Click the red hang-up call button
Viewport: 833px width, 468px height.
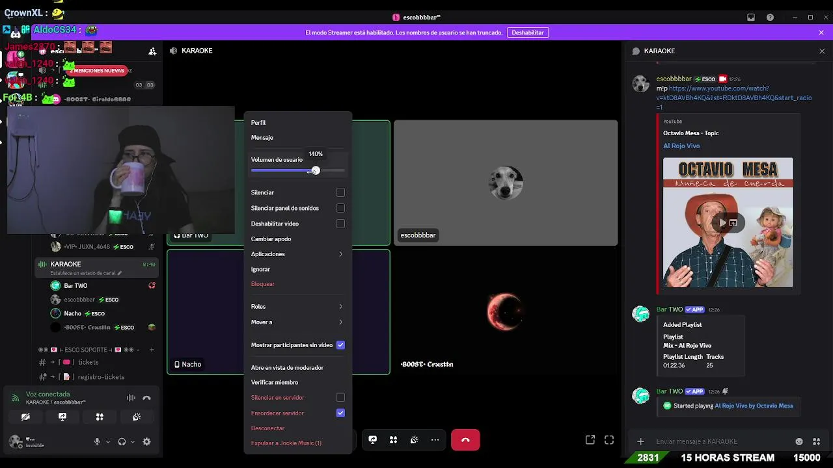click(x=465, y=440)
